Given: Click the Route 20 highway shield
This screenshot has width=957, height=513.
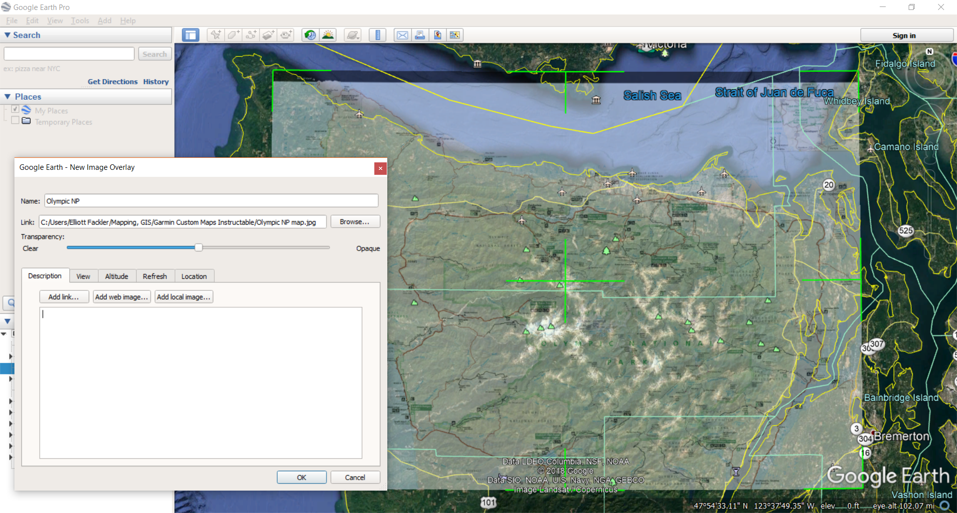Looking at the screenshot, I should (x=828, y=185).
